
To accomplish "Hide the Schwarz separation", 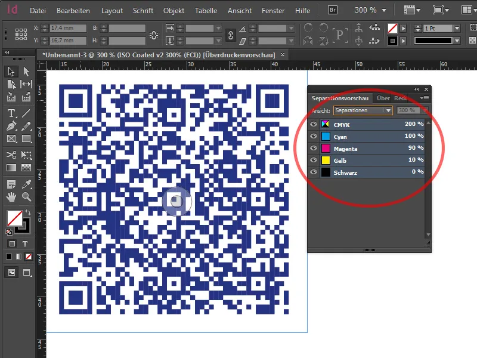I will 314,172.
